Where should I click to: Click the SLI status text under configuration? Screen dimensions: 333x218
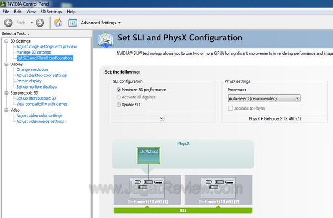[163, 119]
